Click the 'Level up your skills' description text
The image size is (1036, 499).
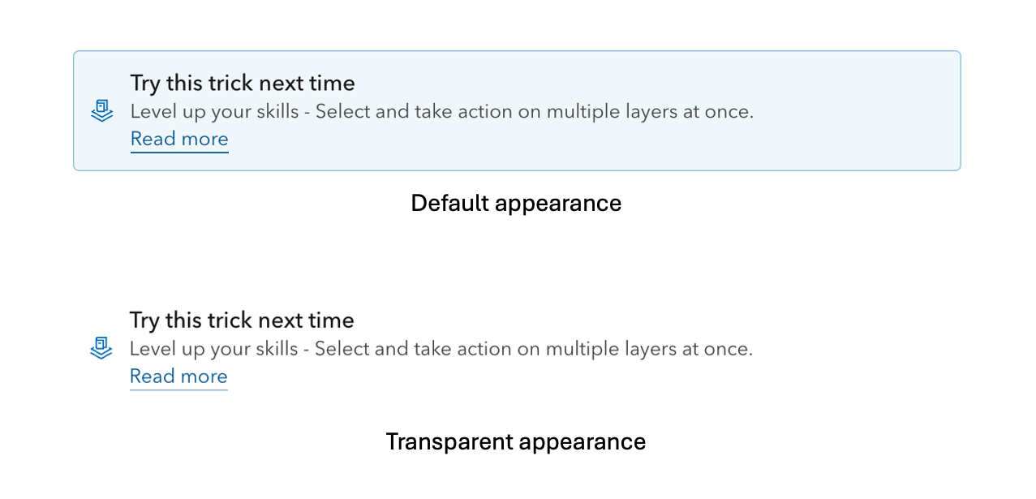pos(442,111)
